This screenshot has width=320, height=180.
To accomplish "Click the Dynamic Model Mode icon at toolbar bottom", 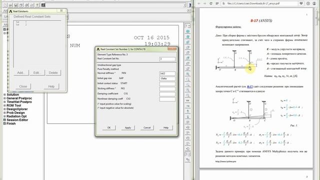I will (188, 159).
